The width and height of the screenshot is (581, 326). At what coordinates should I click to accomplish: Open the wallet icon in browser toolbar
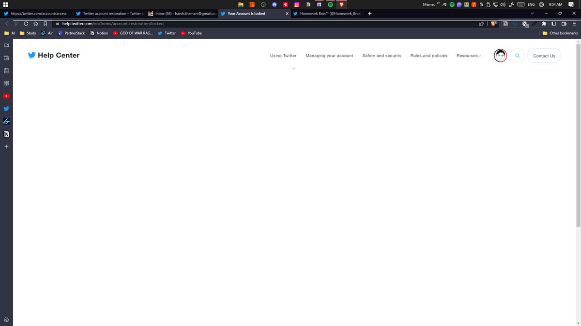(564, 23)
